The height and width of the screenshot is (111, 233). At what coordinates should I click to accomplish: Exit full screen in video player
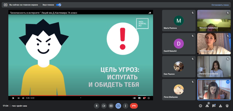click(x=149, y=98)
